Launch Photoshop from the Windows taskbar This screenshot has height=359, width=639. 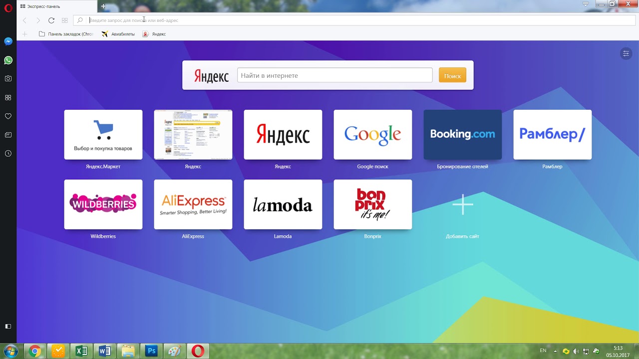[x=151, y=351]
